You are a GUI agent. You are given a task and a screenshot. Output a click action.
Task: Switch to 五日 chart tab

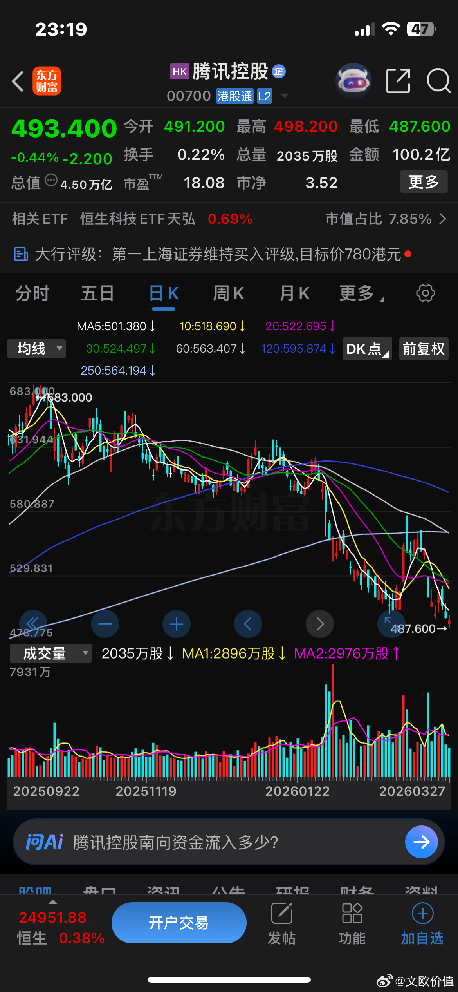(x=97, y=293)
